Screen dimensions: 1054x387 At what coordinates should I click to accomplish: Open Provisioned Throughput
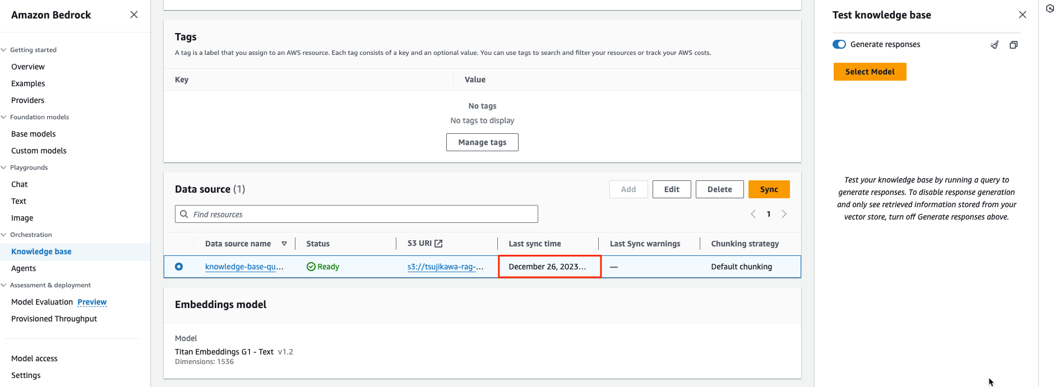coord(54,319)
